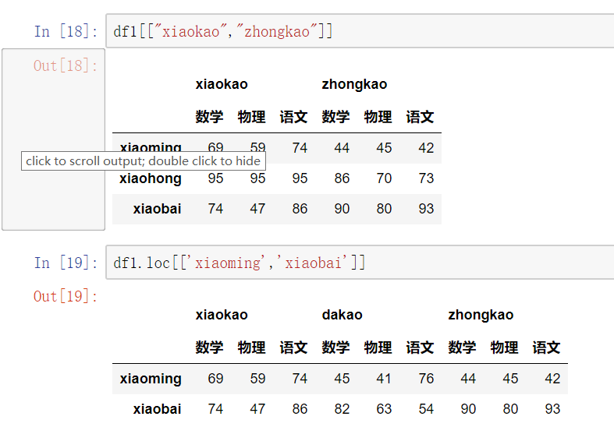Select xiaobai row label in first table

click(x=157, y=209)
